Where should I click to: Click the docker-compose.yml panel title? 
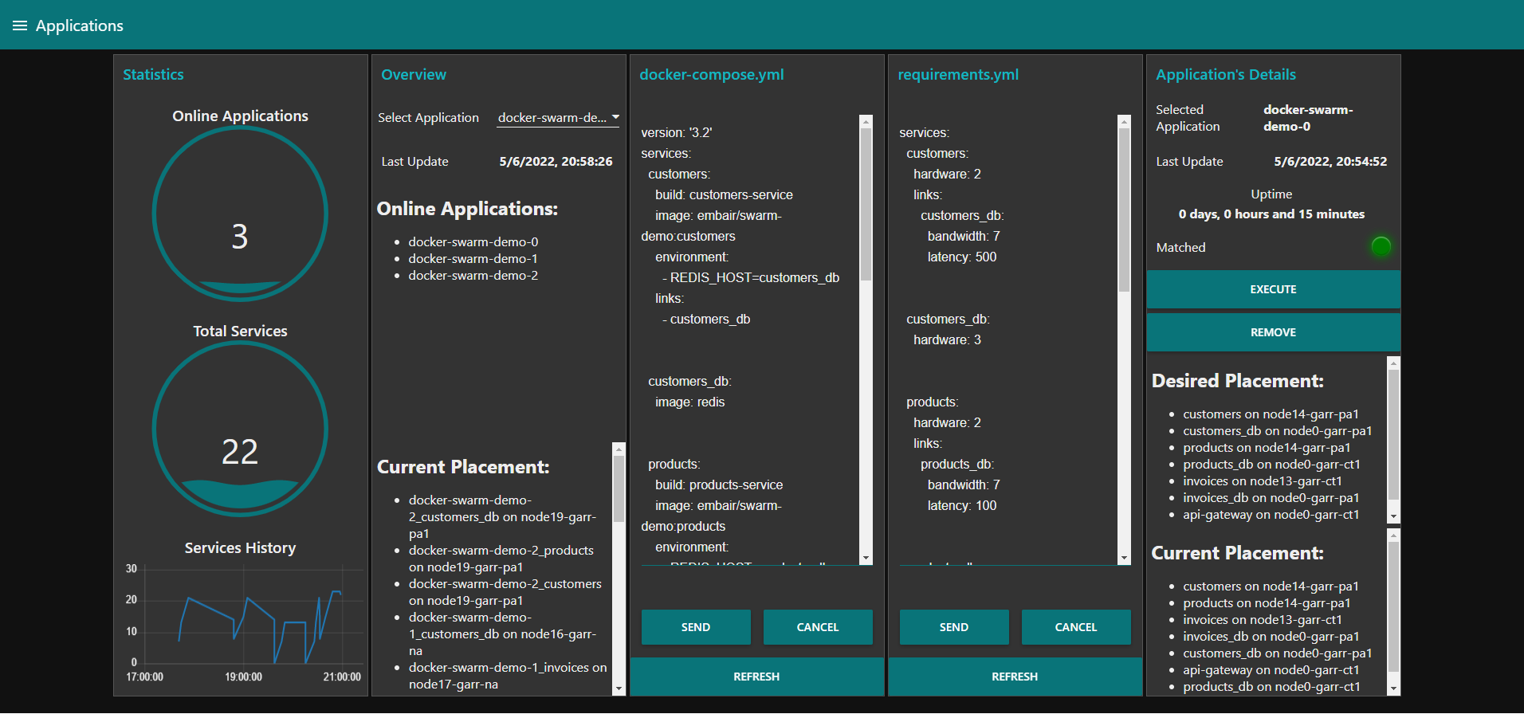tap(712, 74)
